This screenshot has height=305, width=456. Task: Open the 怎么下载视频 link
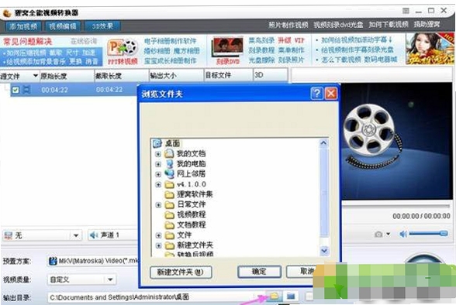pyautogui.click(x=342, y=60)
